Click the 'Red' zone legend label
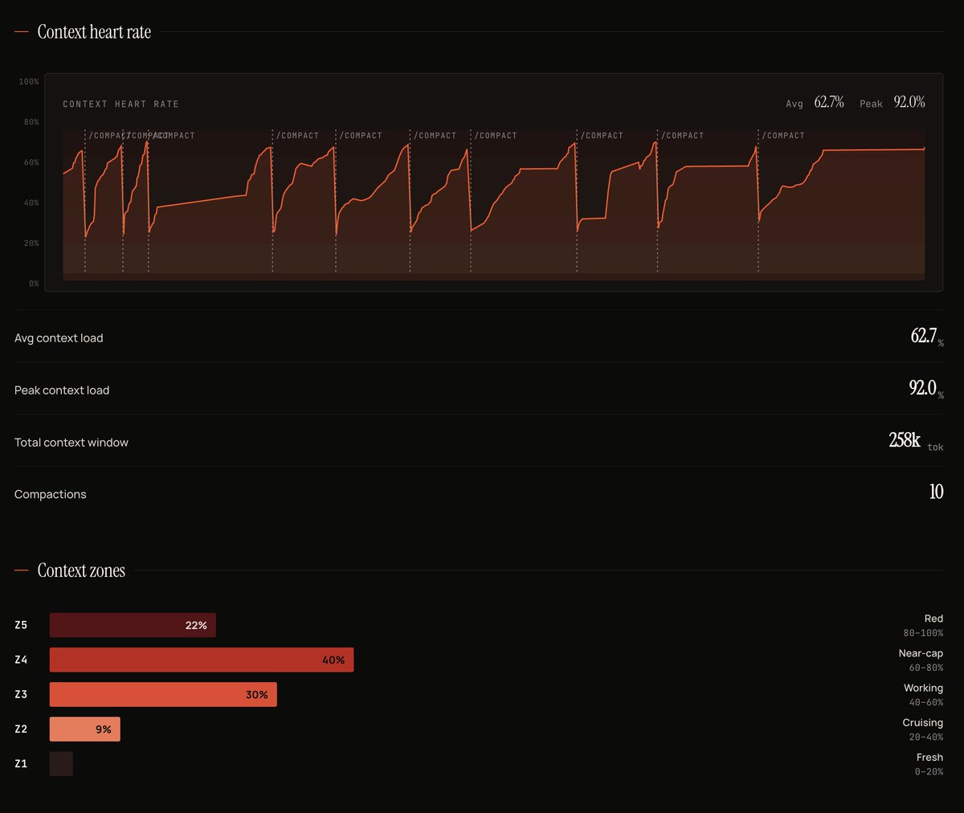Screen dimensions: 964x813 click(x=933, y=619)
